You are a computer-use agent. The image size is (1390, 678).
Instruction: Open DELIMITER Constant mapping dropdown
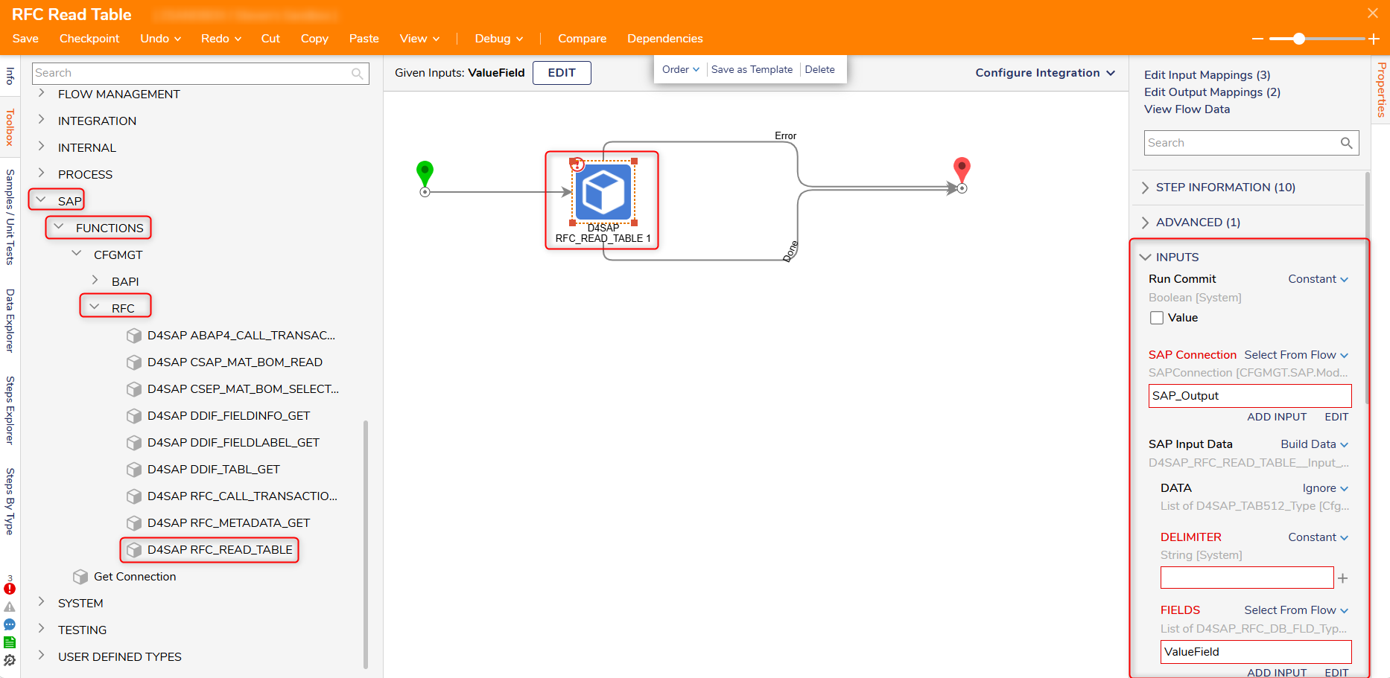pos(1318,537)
